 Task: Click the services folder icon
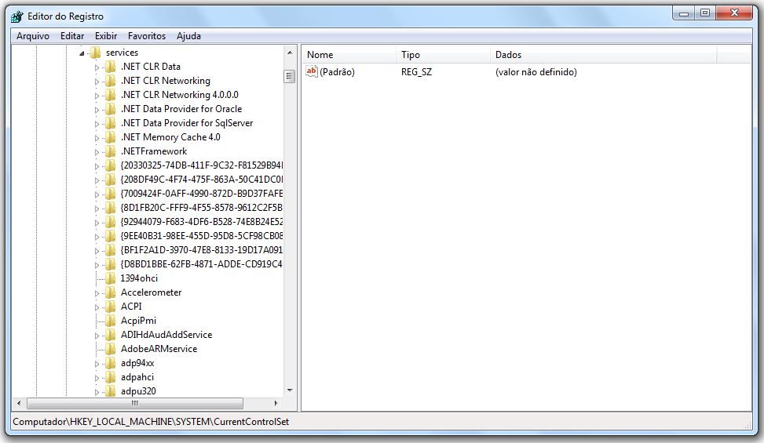tap(95, 53)
